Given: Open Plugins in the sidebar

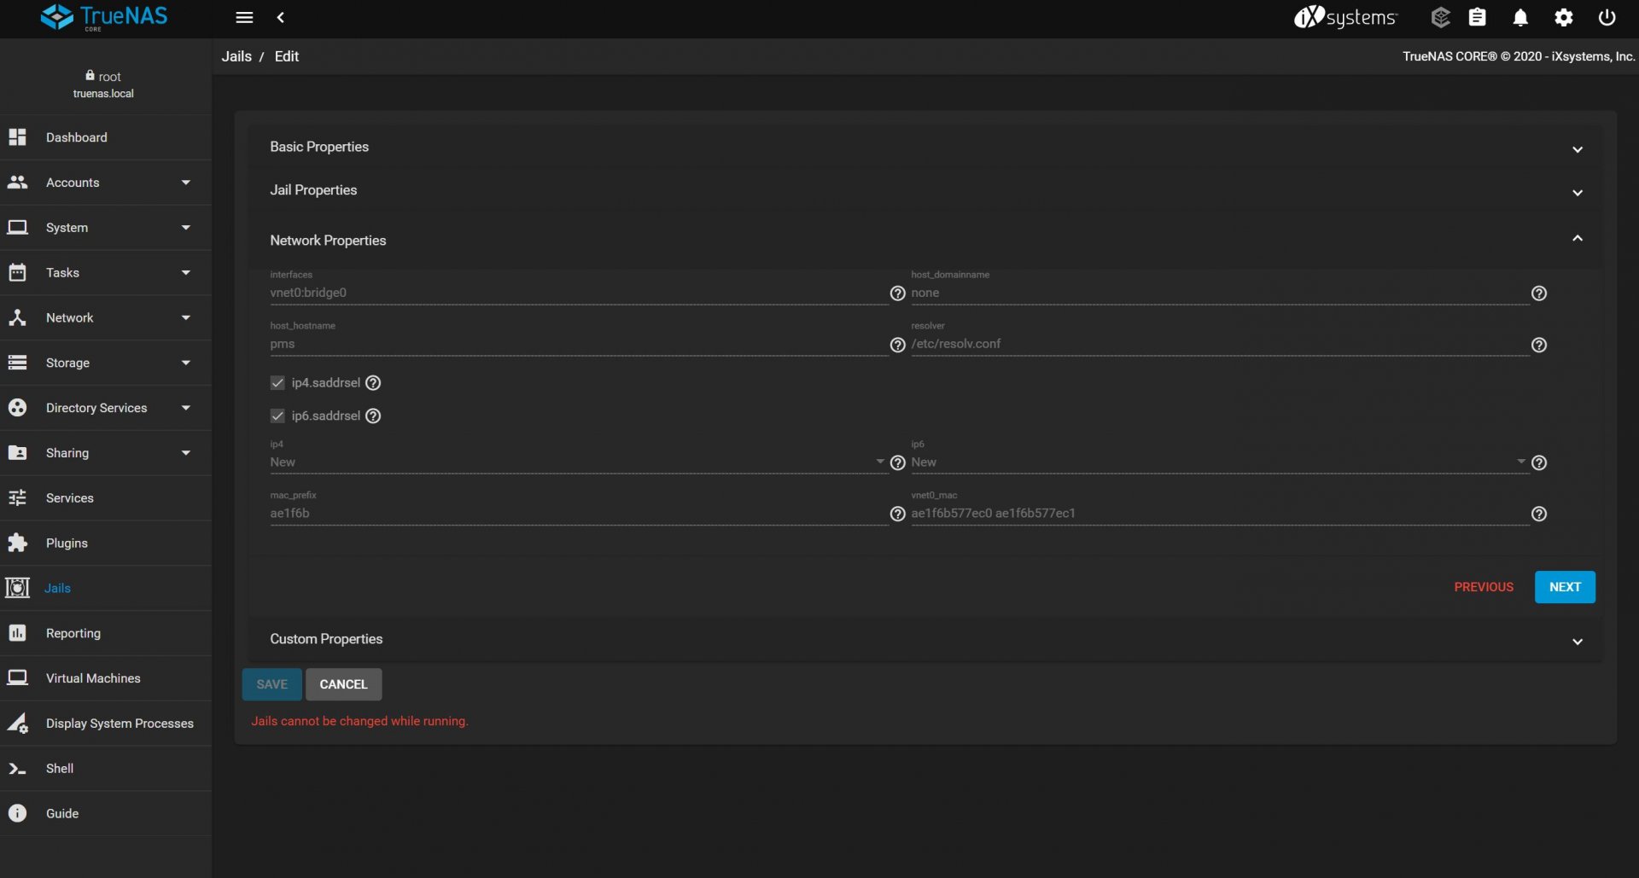Looking at the screenshot, I should 67,544.
